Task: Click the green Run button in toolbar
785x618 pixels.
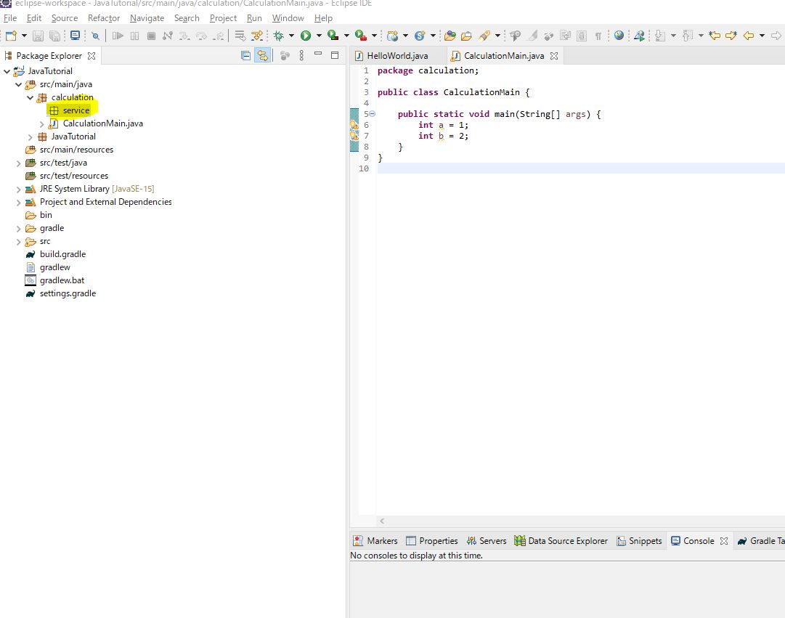Action: point(306,36)
